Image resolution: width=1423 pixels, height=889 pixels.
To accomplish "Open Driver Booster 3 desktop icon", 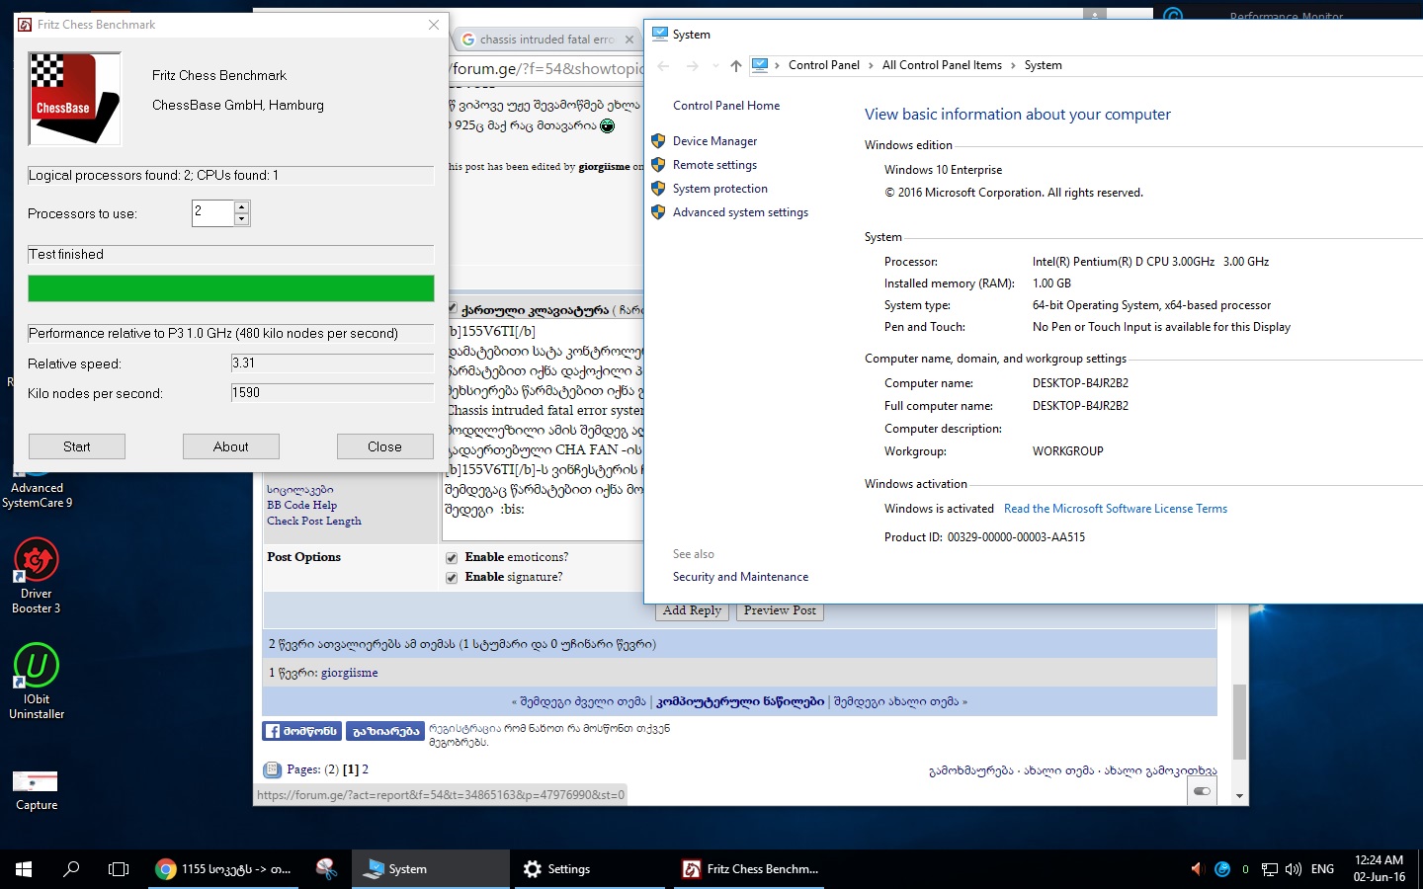I will click(37, 561).
